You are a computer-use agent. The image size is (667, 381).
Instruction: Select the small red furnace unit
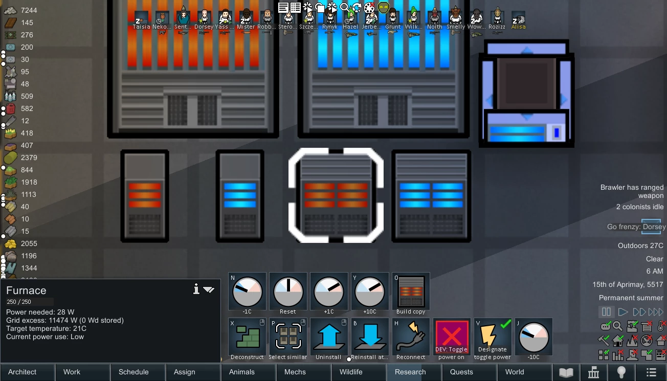click(145, 196)
